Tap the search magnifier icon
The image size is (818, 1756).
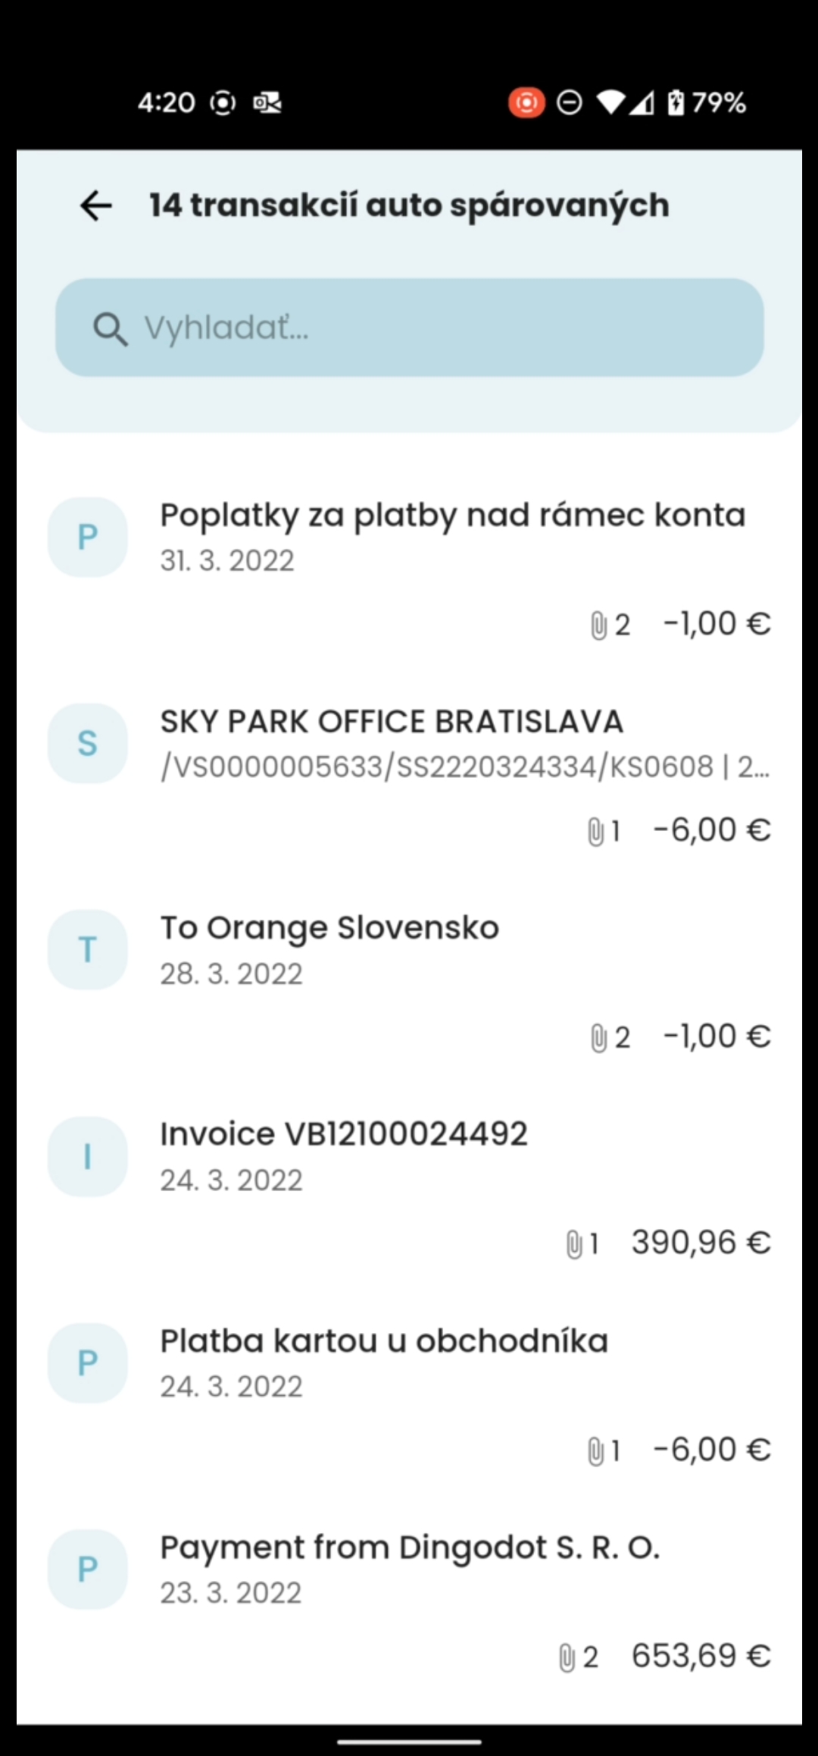(x=110, y=329)
